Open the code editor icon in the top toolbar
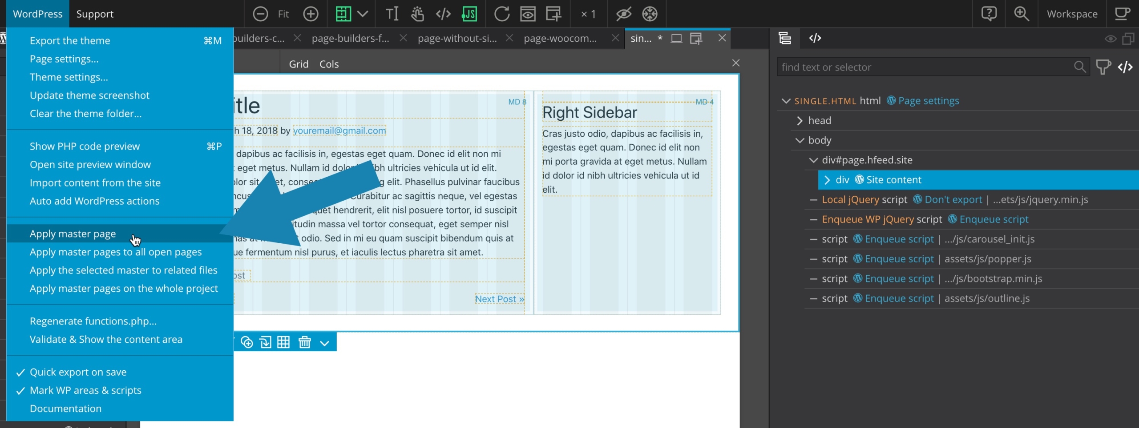The width and height of the screenshot is (1139, 428). (x=443, y=14)
